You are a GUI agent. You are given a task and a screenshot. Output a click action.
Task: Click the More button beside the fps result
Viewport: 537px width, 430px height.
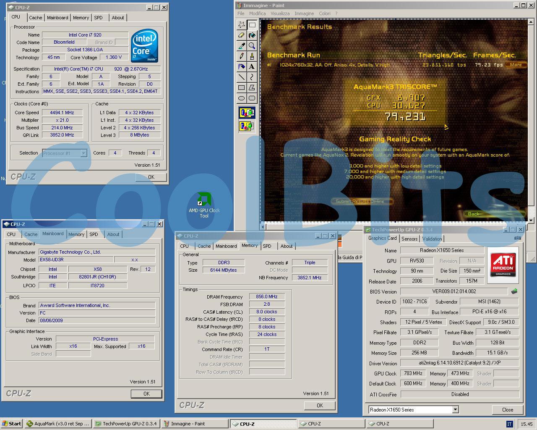516,65
